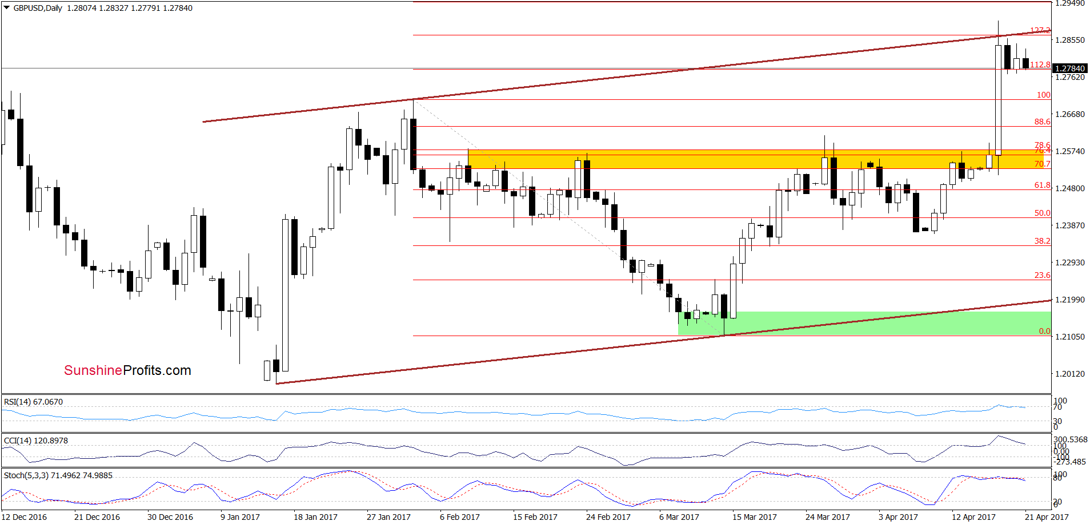Image resolution: width=1090 pixels, height=525 pixels.
Task: Click the Stoch(5,3,3) indicator label
Action: [x=58, y=475]
